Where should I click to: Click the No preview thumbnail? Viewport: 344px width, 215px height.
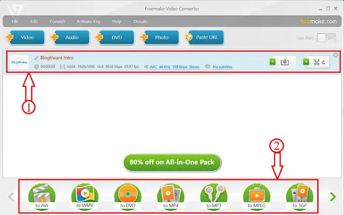click(19, 62)
